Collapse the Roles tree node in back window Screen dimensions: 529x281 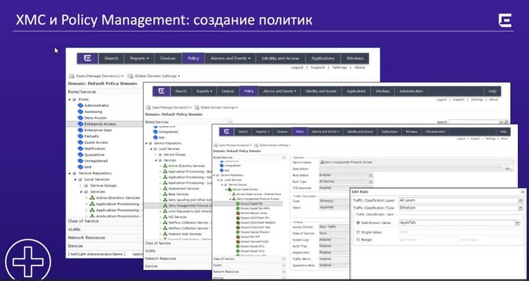coord(70,99)
